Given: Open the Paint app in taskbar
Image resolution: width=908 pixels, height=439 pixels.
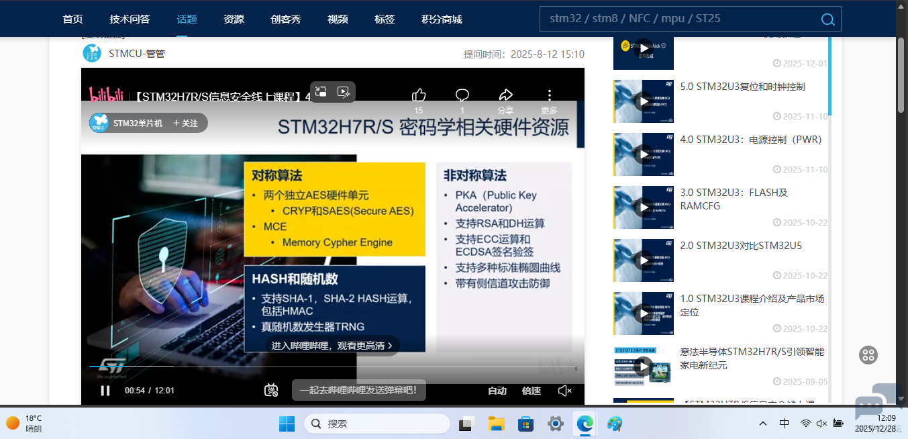Looking at the screenshot, I should coord(614,424).
